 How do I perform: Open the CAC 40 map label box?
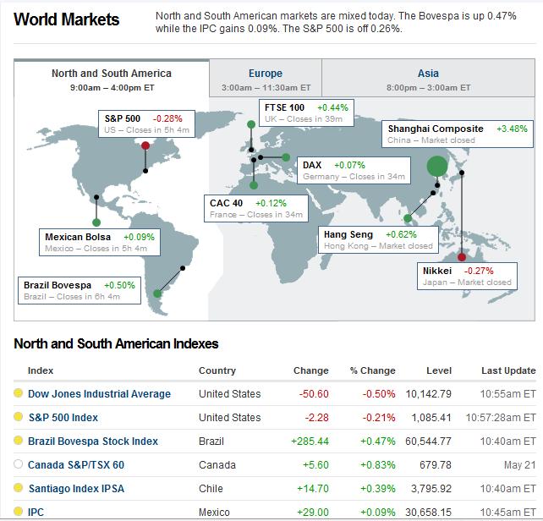pyautogui.click(x=256, y=209)
